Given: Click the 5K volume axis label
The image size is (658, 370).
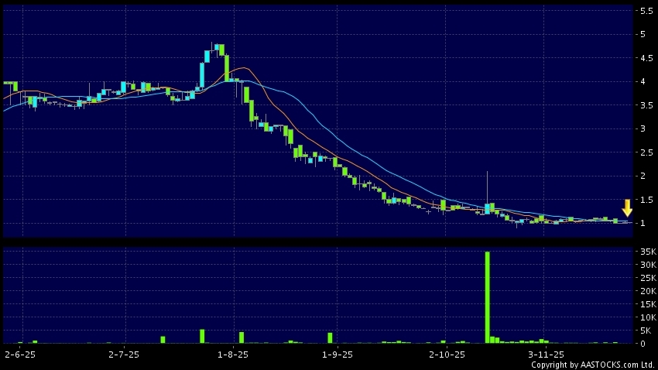Looking at the screenshot, I should click(x=646, y=331).
